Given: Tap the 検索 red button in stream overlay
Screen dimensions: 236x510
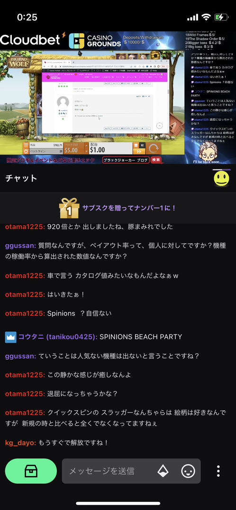Looking at the screenshot, I should pos(156,160).
